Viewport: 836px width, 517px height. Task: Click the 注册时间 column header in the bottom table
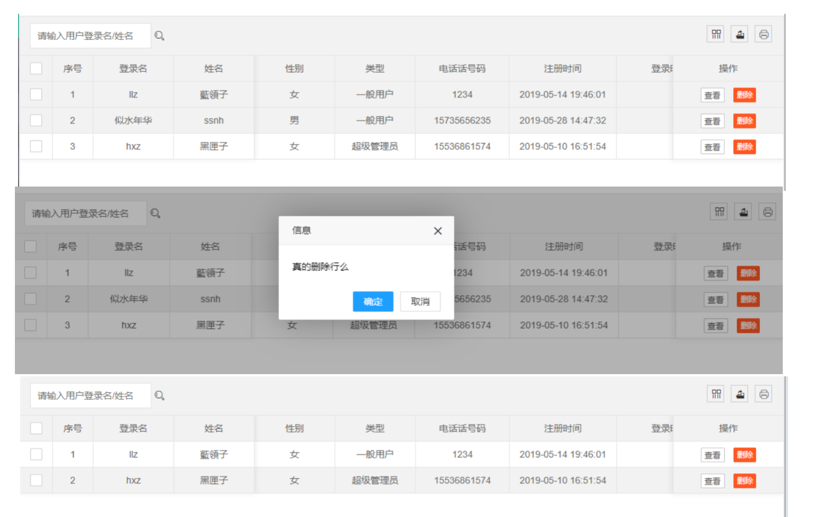point(563,428)
